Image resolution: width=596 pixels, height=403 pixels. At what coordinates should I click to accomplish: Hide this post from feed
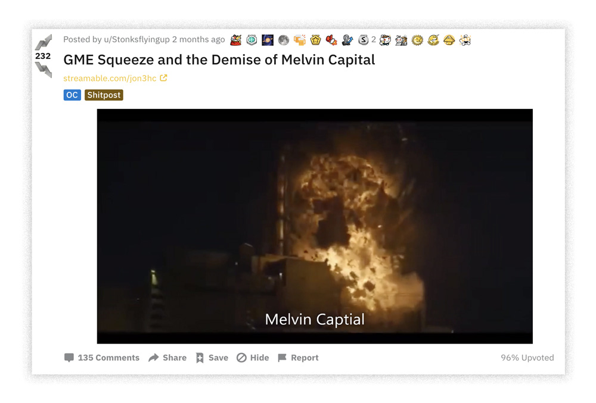(x=253, y=358)
